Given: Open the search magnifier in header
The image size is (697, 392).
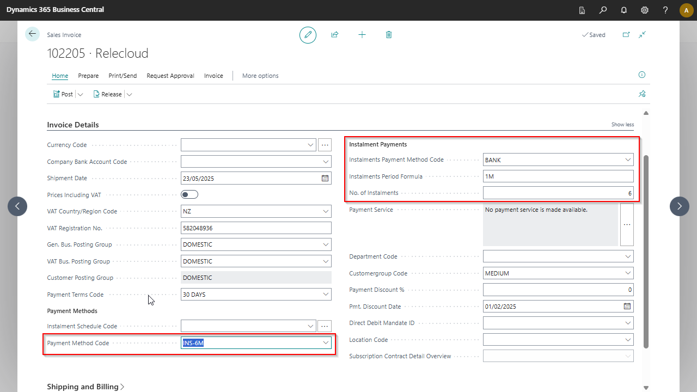Looking at the screenshot, I should coord(603,10).
